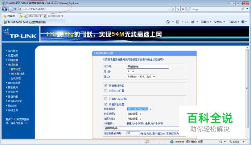The height and width of the screenshot is (145, 251).
Task: Open 动态DNS in the sidebar
Action: tap(12, 106)
